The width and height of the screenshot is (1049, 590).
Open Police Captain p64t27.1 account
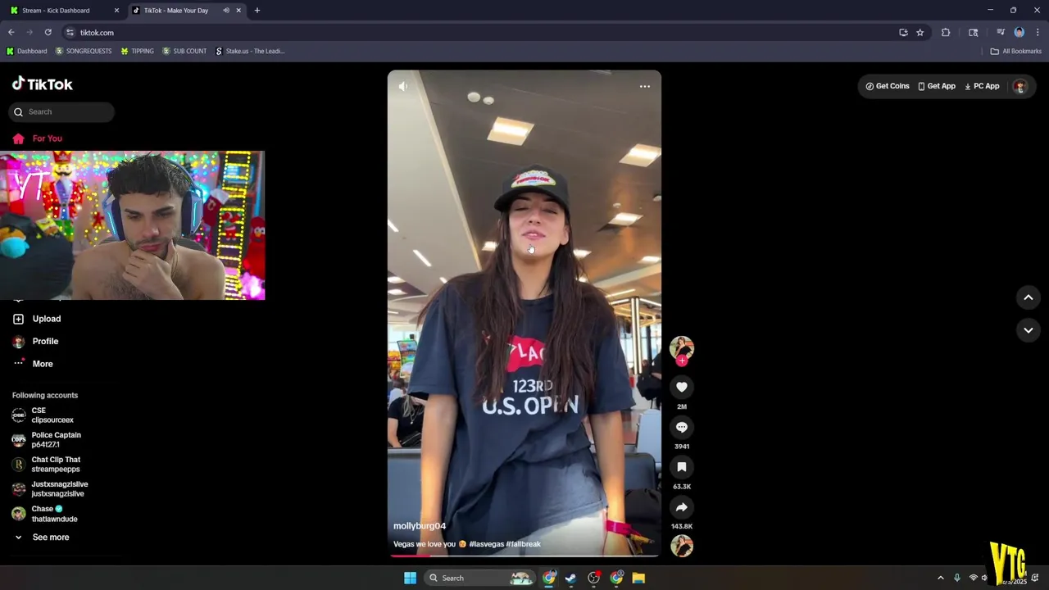[x=46, y=440]
